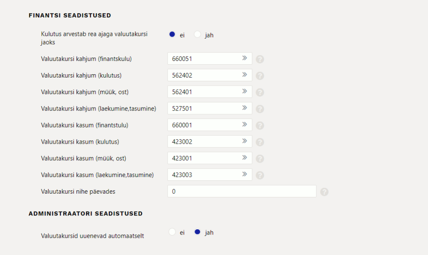Select 'ei' for Valuutakursid uuenevad automaatselt
This screenshot has height=255, width=428.
172,232
